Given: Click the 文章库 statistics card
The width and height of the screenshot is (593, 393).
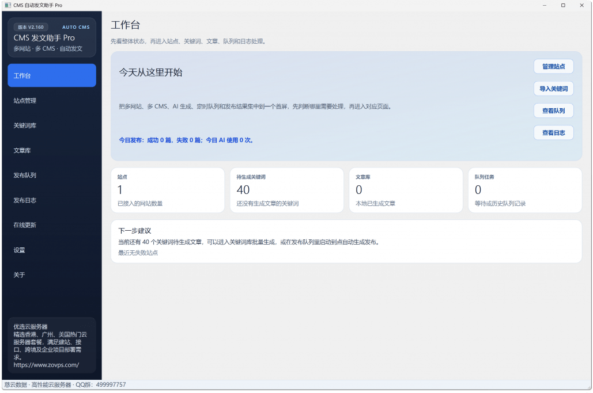Looking at the screenshot, I should pos(406,190).
